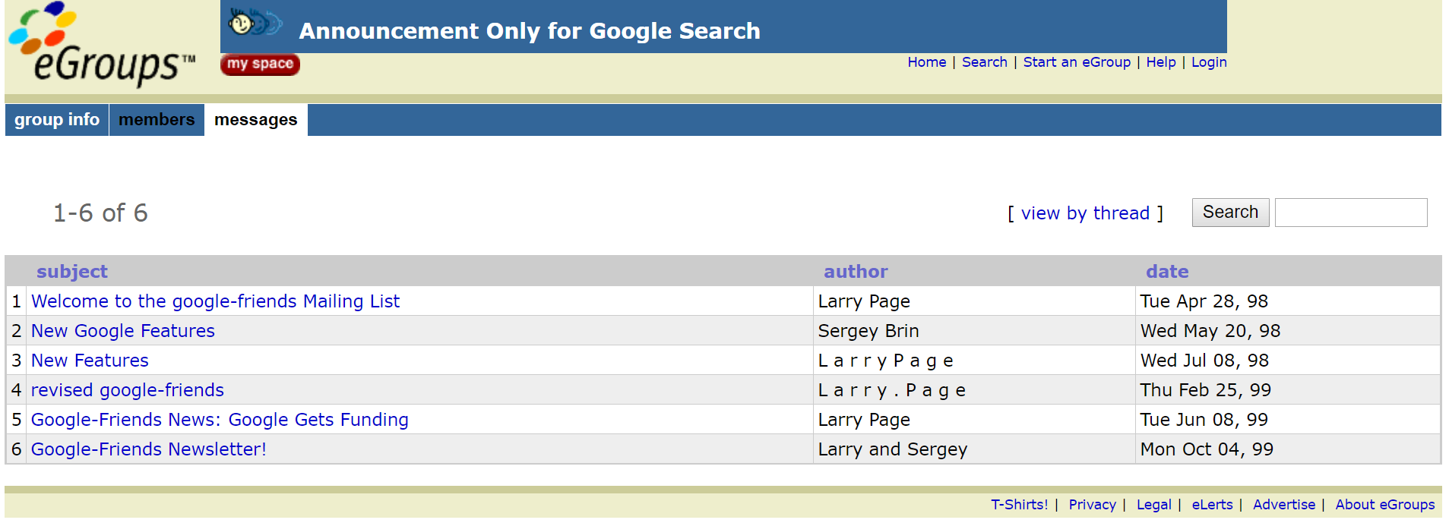This screenshot has width=1449, height=523.
Task: Sort messages by date column
Action: pyautogui.click(x=1167, y=272)
